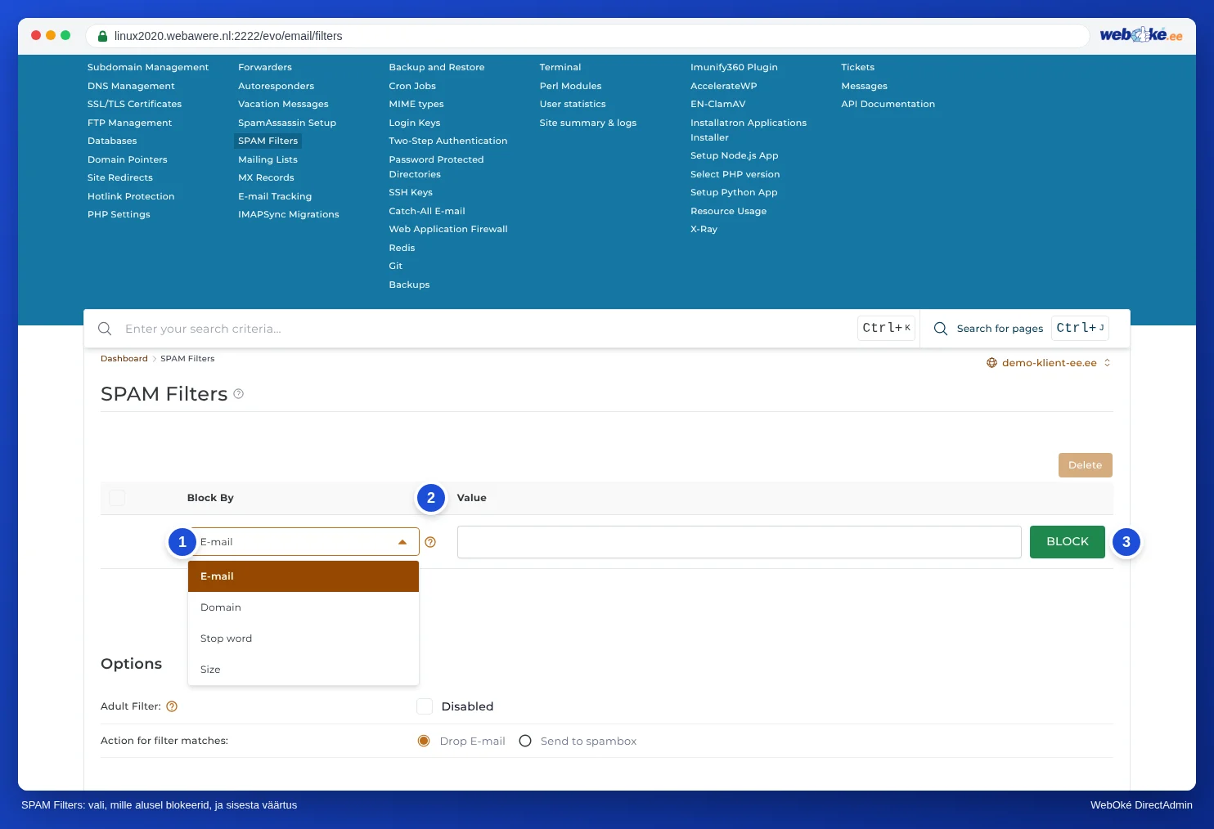1214x829 pixels.
Task: Open Forwarders from the top menu
Action: tap(265, 67)
